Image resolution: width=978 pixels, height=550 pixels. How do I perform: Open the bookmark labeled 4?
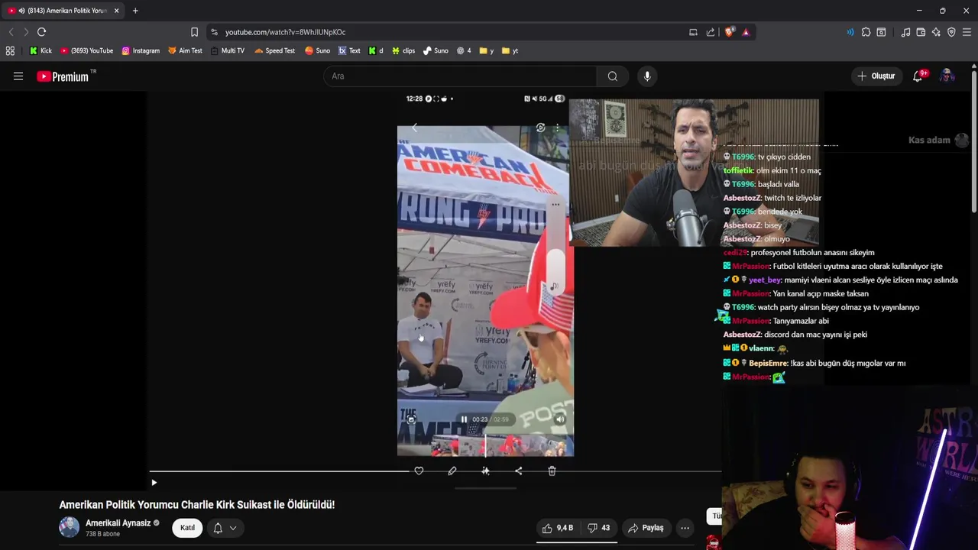[464, 50]
